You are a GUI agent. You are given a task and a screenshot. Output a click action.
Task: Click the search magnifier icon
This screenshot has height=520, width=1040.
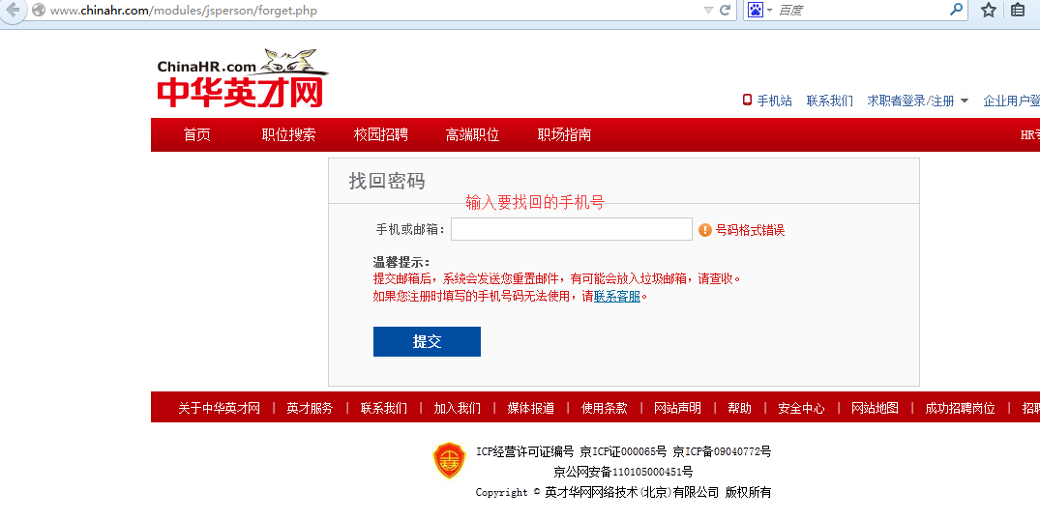click(956, 10)
